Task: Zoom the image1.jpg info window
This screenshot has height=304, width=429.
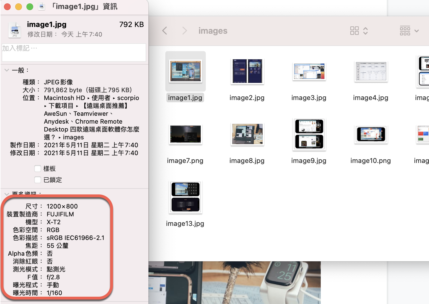Action: point(30,6)
